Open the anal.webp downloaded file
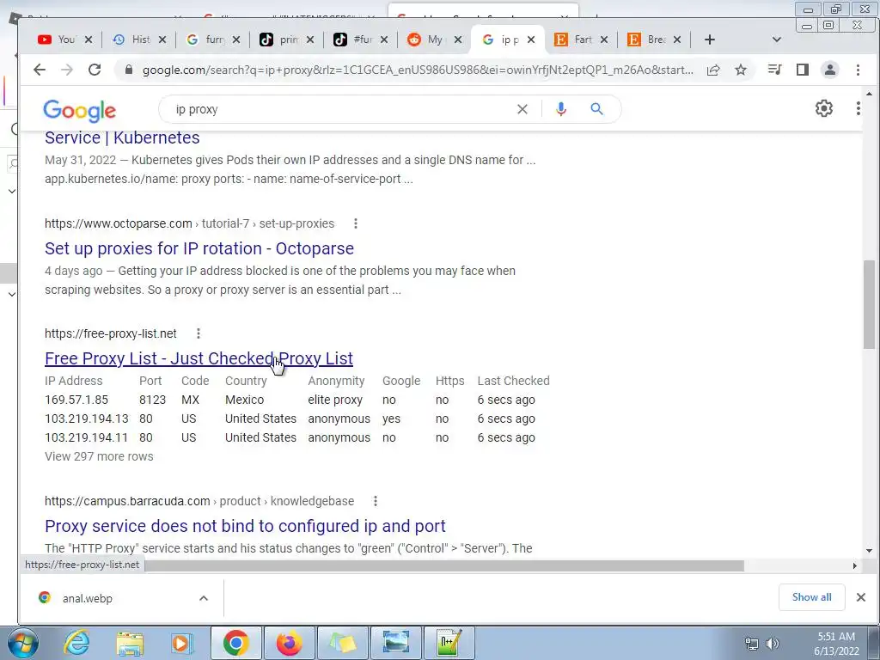This screenshot has width=880, height=660. click(87, 598)
